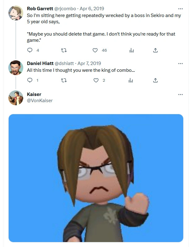190x247 pixels.
Task: Click Kaiser's profile avatar
Action: click(15, 97)
